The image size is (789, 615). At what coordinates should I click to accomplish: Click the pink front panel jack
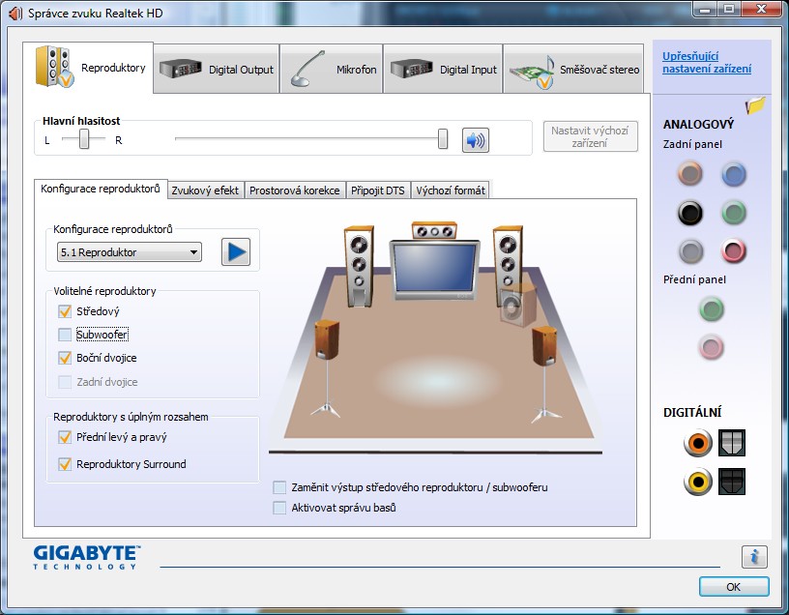click(x=711, y=347)
